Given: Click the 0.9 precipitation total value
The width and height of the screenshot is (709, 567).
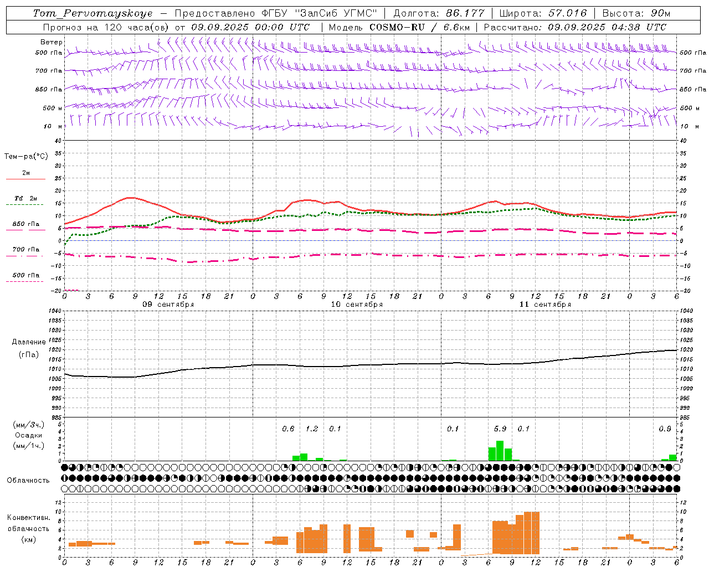Looking at the screenshot, I should (x=665, y=429).
